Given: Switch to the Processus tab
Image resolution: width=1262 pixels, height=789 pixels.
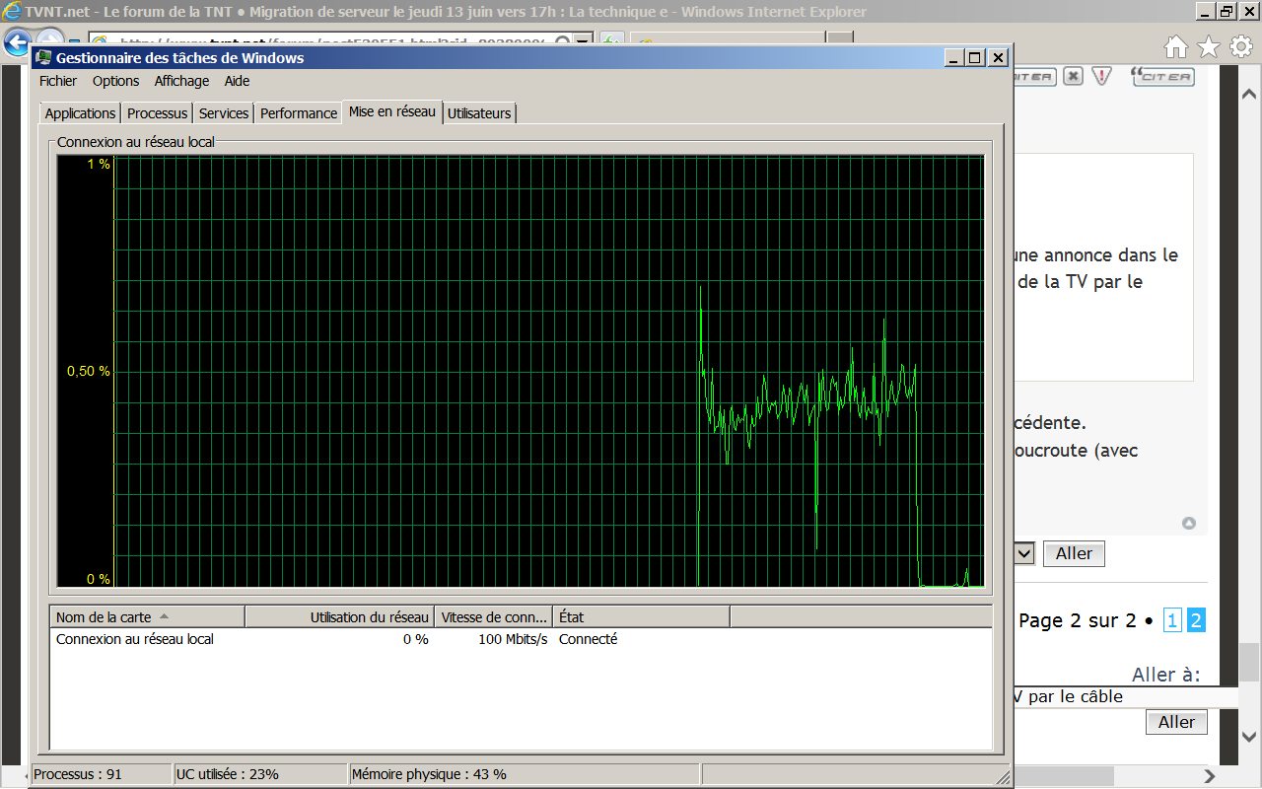Looking at the screenshot, I should pyautogui.click(x=157, y=113).
